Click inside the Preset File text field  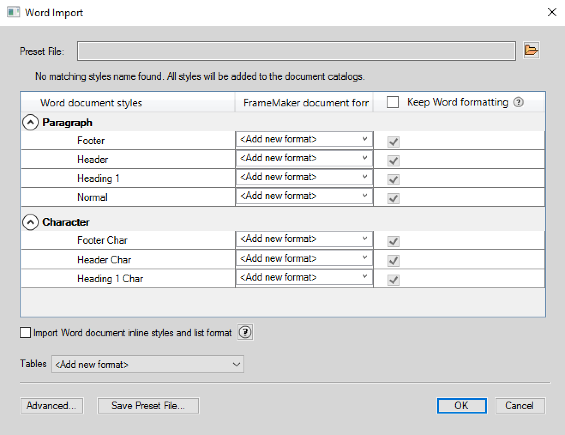coord(296,51)
